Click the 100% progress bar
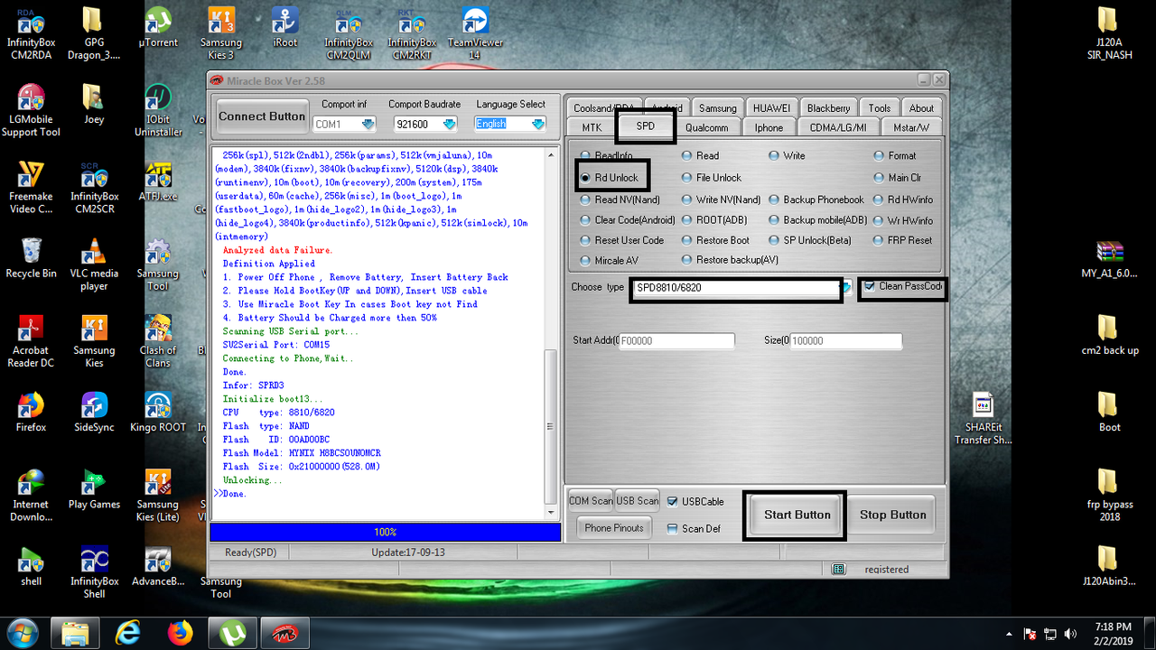The width and height of the screenshot is (1156, 650). click(385, 533)
